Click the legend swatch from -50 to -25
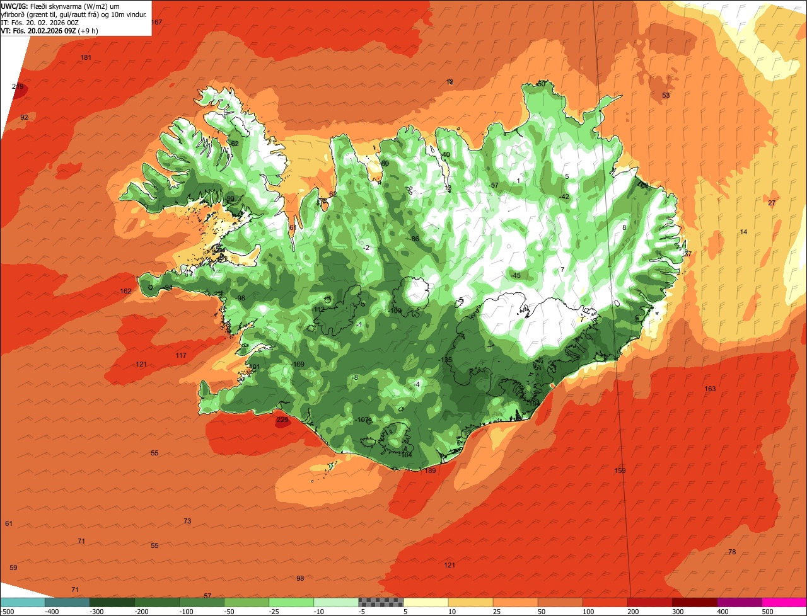This screenshot has height=616, width=807. click(x=246, y=602)
